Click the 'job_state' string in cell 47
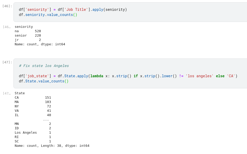247x154 pixels. click(37, 76)
